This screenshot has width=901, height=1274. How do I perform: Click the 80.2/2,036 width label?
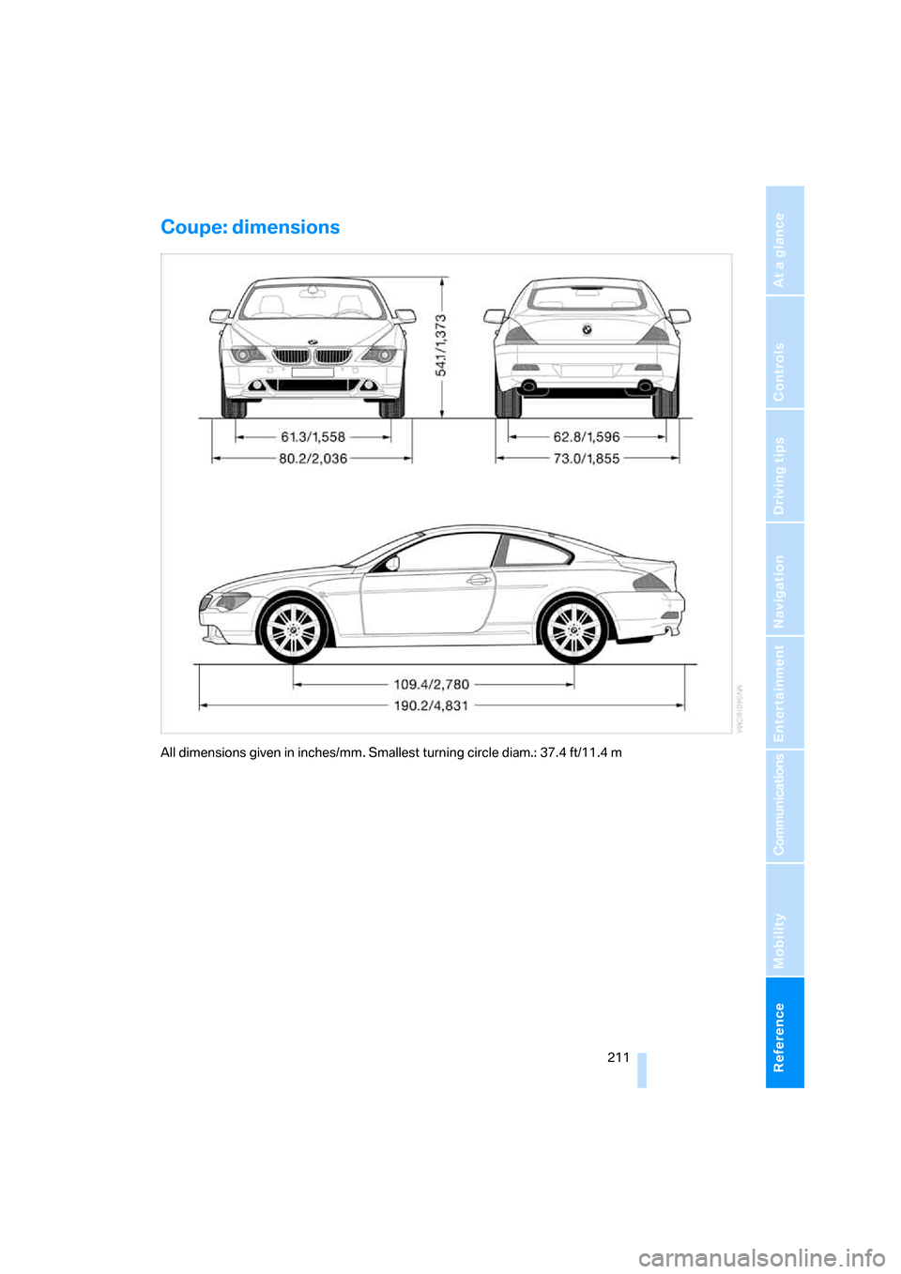(x=313, y=459)
